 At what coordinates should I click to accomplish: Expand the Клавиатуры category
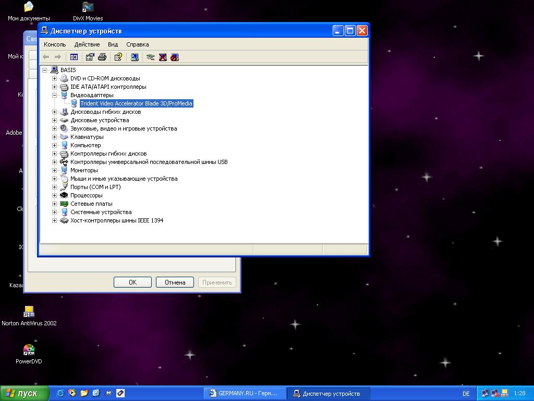(x=54, y=137)
